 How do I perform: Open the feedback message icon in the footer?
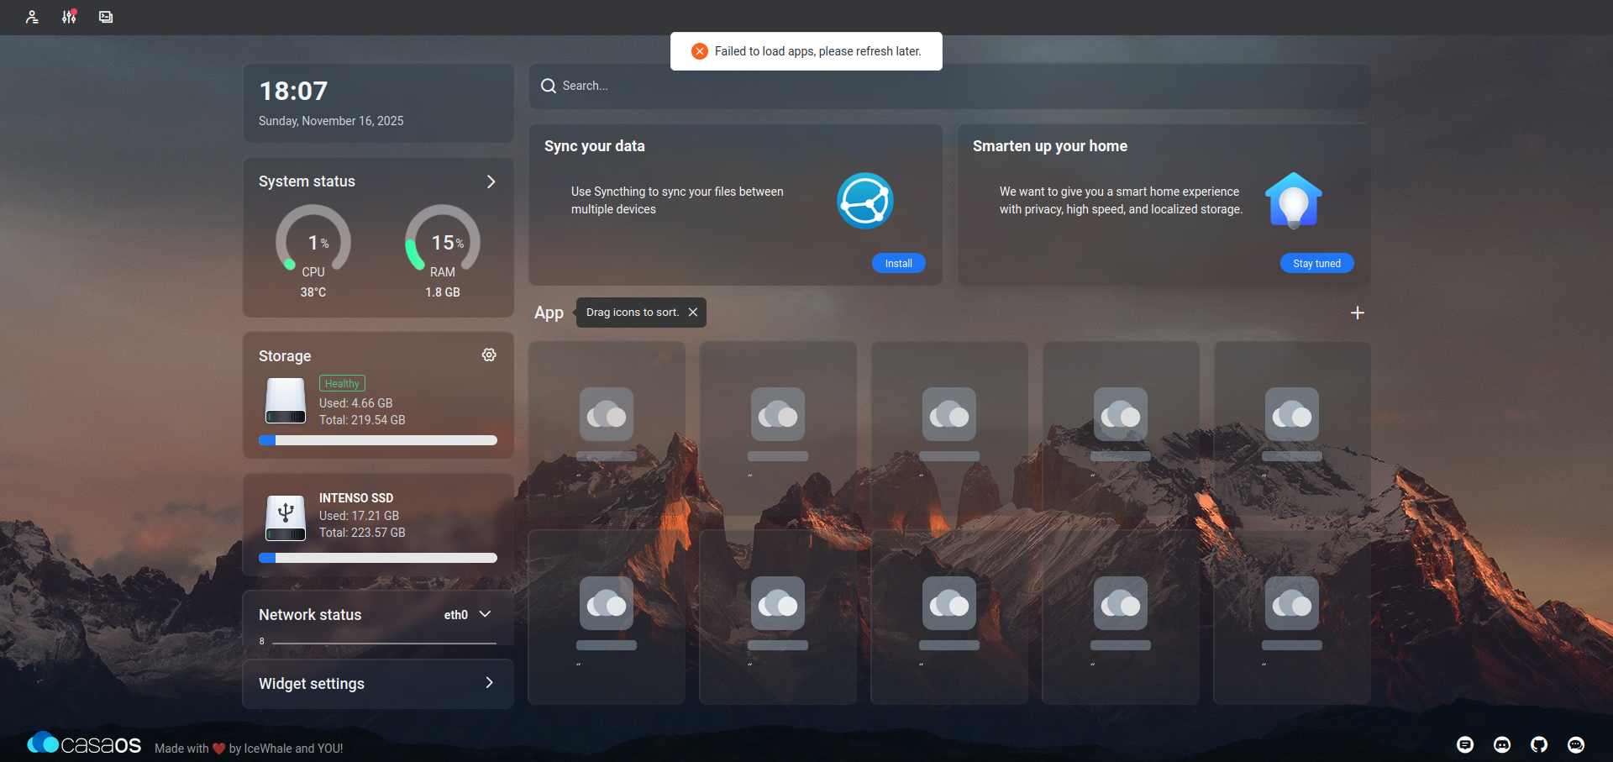1465,744
